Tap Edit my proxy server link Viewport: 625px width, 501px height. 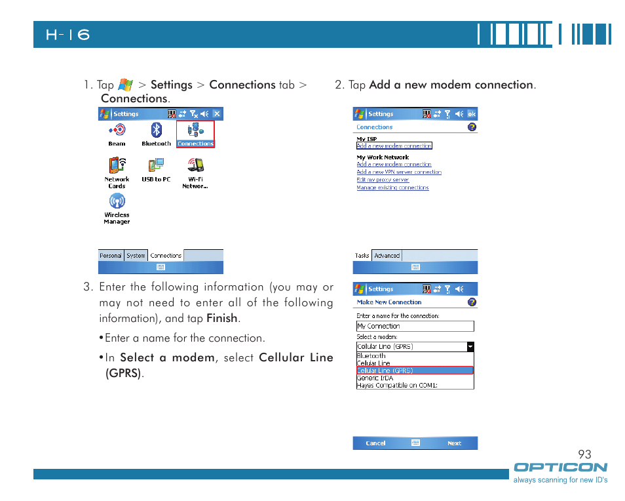point(383,180)
